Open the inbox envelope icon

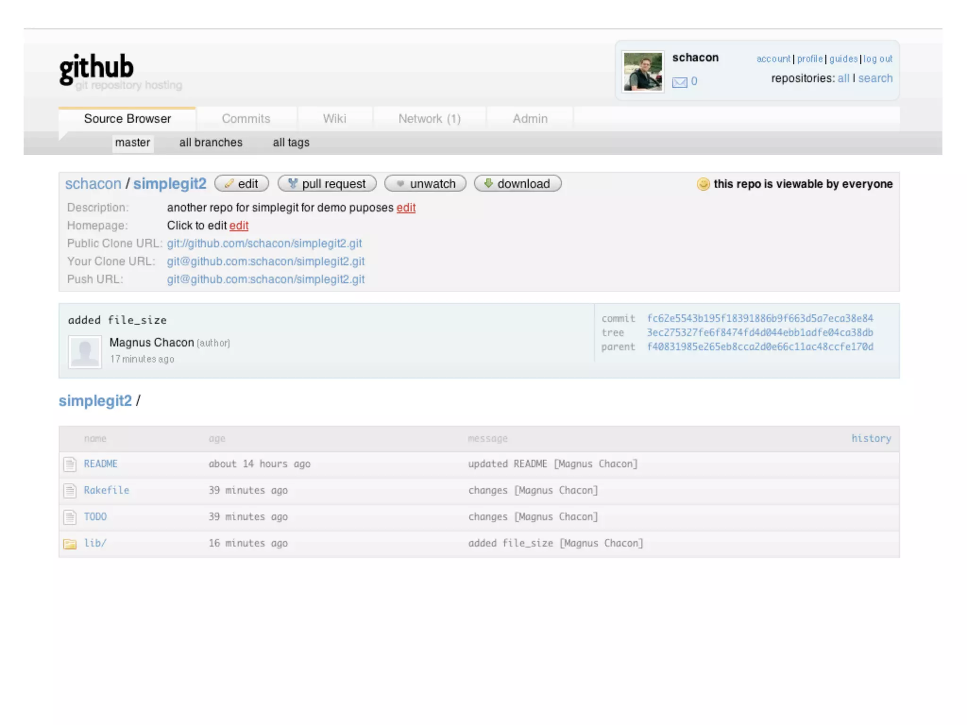point(679,83)
